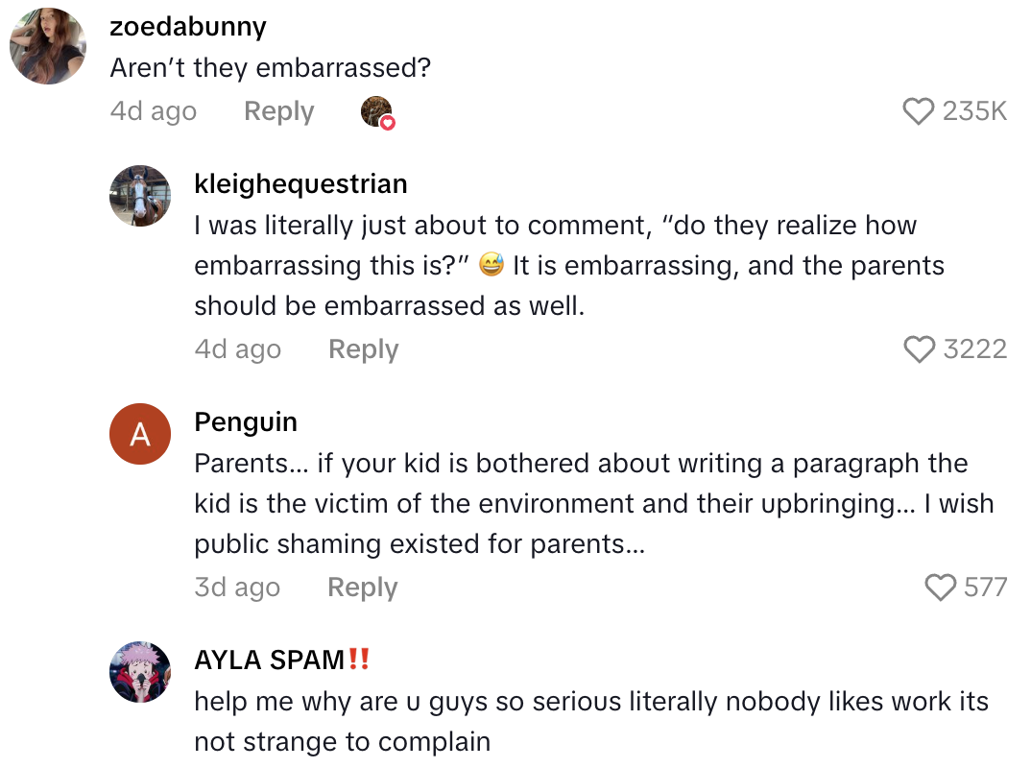
Task: Open zoedabunny's profile picture
Action: pos(47,46)
